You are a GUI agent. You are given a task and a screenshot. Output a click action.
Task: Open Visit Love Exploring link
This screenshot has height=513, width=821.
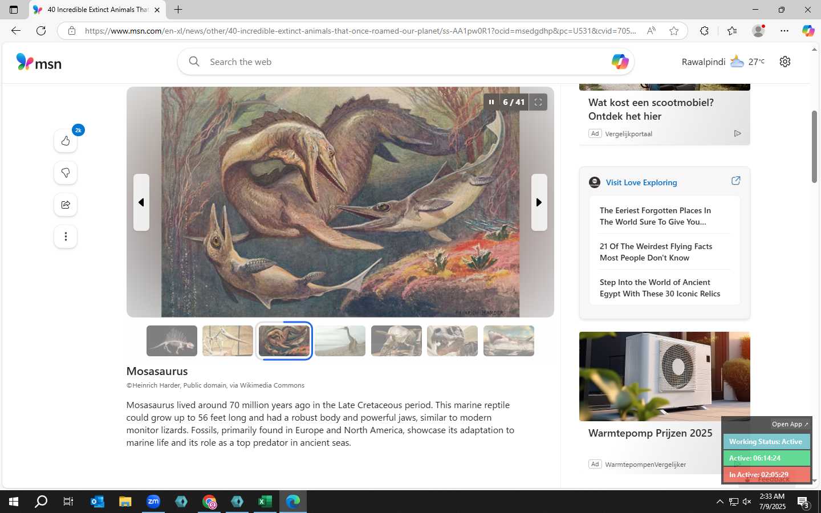click(641, 182)
